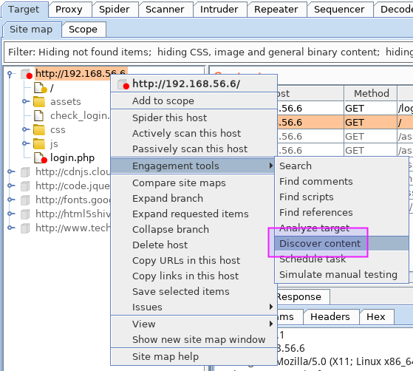The image size is (413, 371).
Task: Click host icon next to http://www.tech entry
Action: point(25,228)
